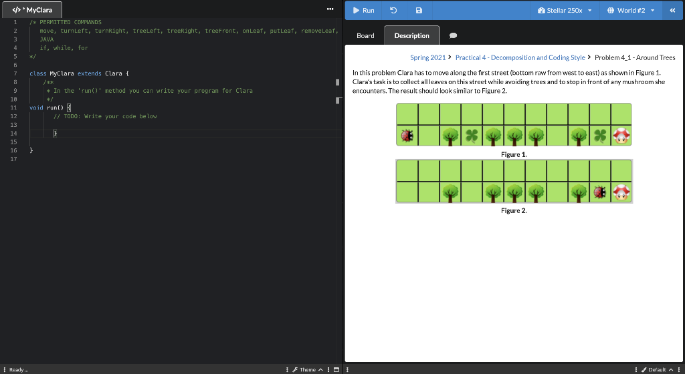This screenshot has width=685, height=374.
Task: Click the 'void run()' line in editor
Action: click(50, 108)
